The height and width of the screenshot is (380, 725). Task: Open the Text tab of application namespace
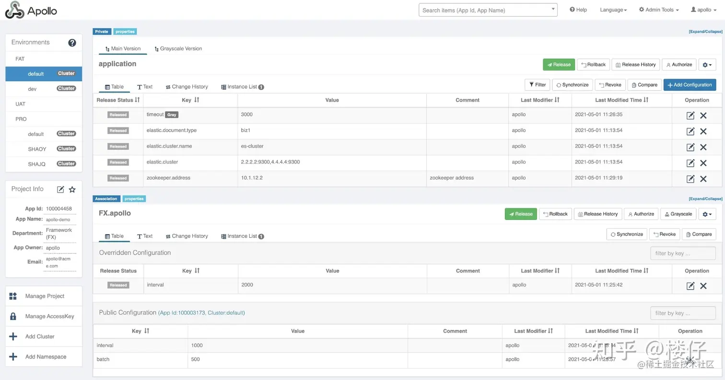coord(145,87)
